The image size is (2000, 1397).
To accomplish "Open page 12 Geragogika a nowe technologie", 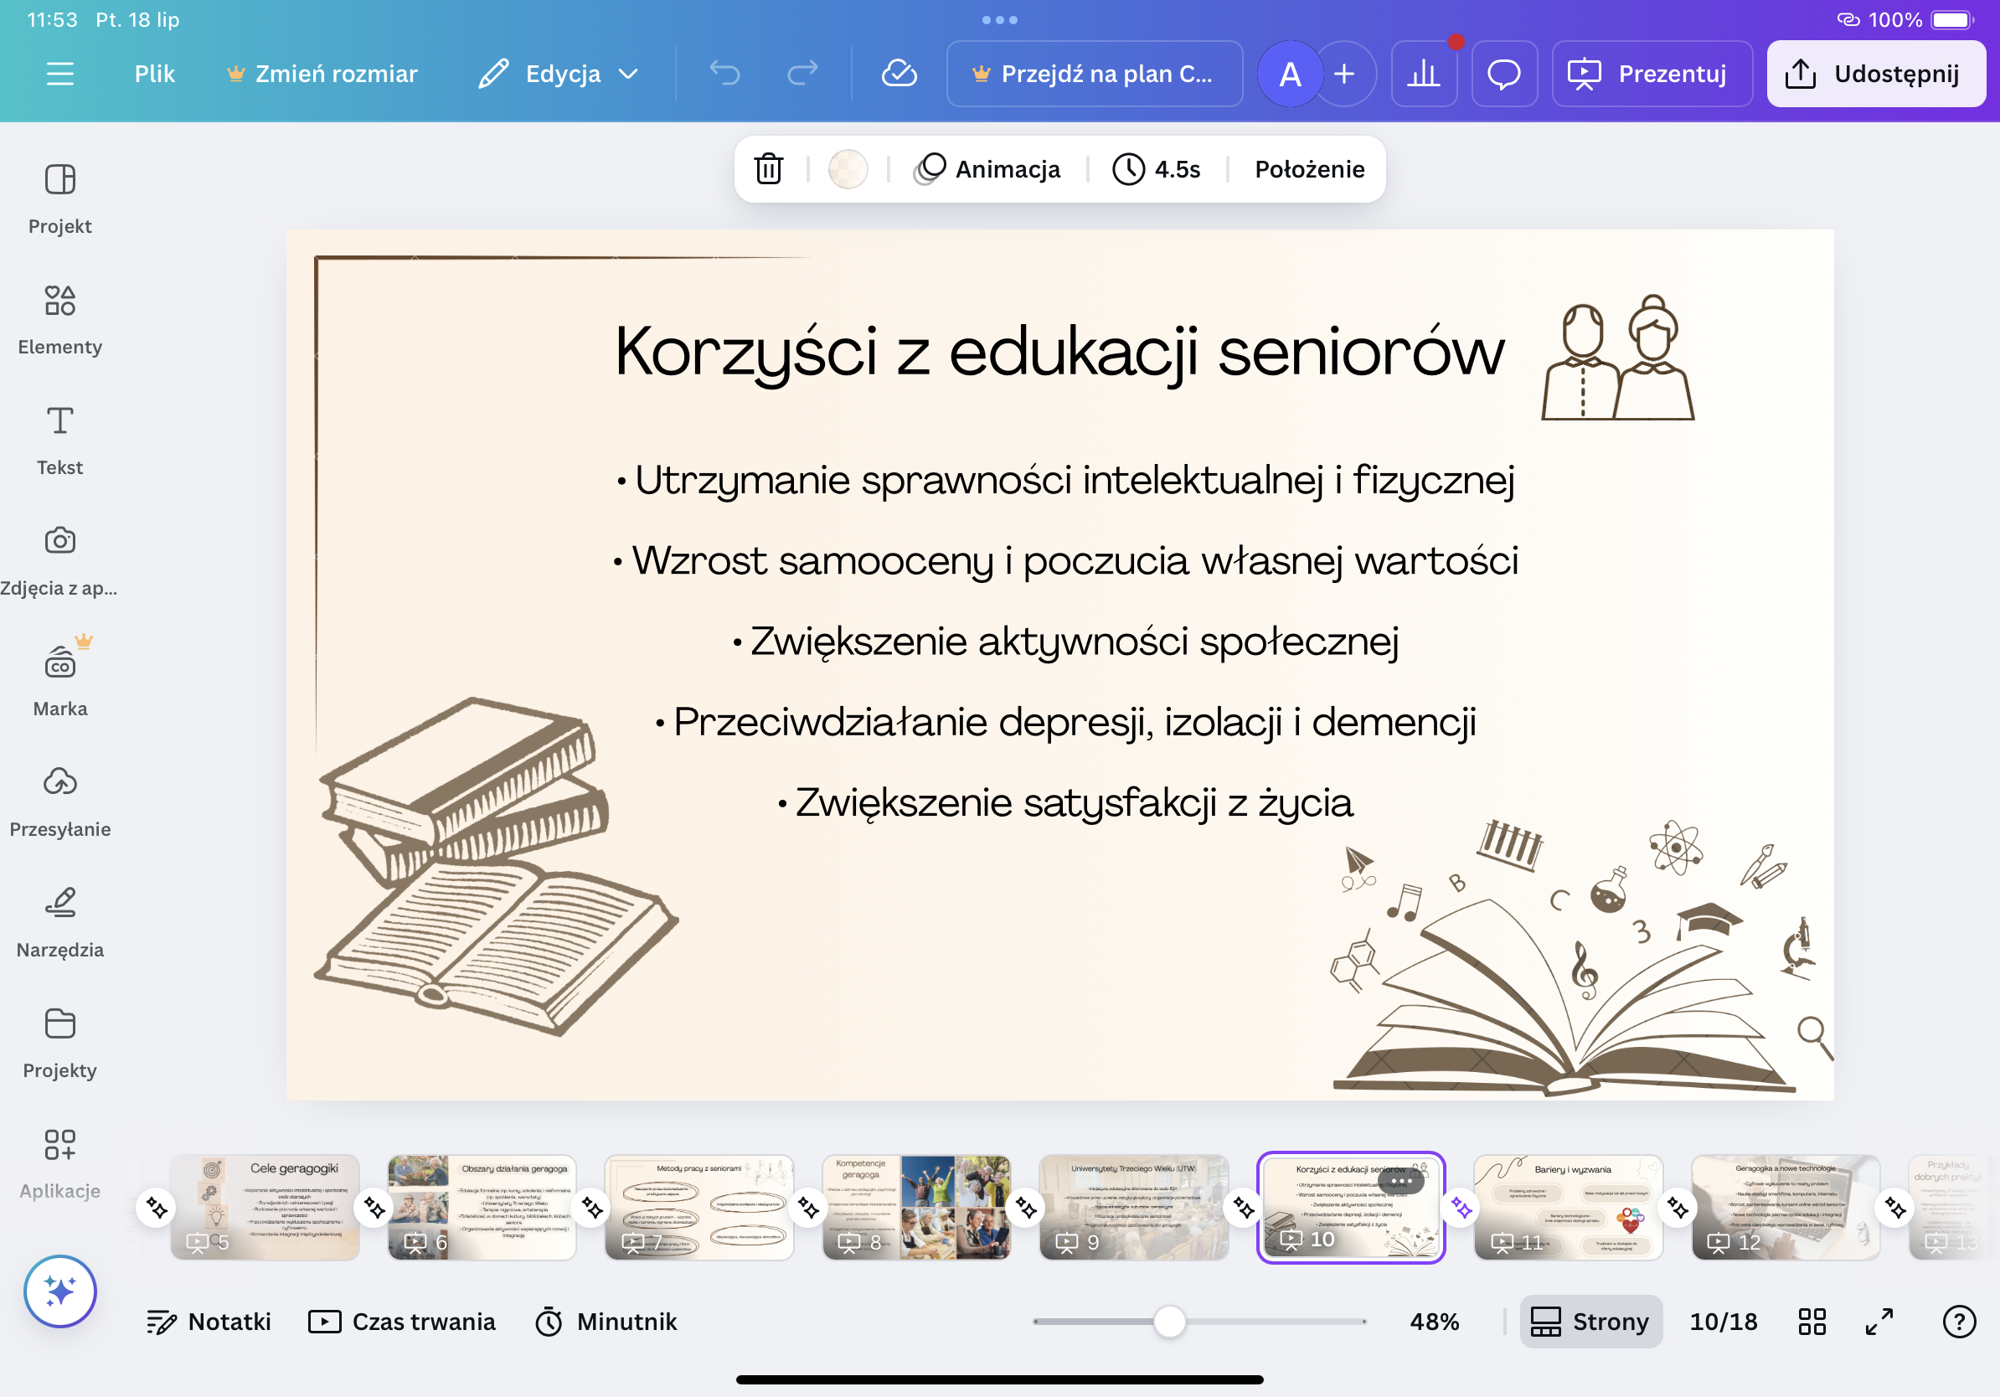I will pyautogui.click(x=1786, y=1207).
